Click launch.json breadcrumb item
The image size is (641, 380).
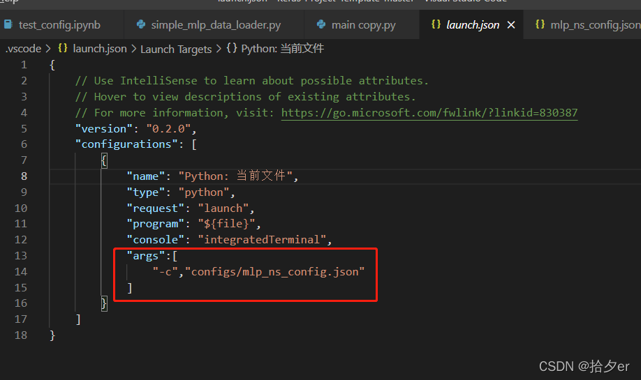(100, 49)
